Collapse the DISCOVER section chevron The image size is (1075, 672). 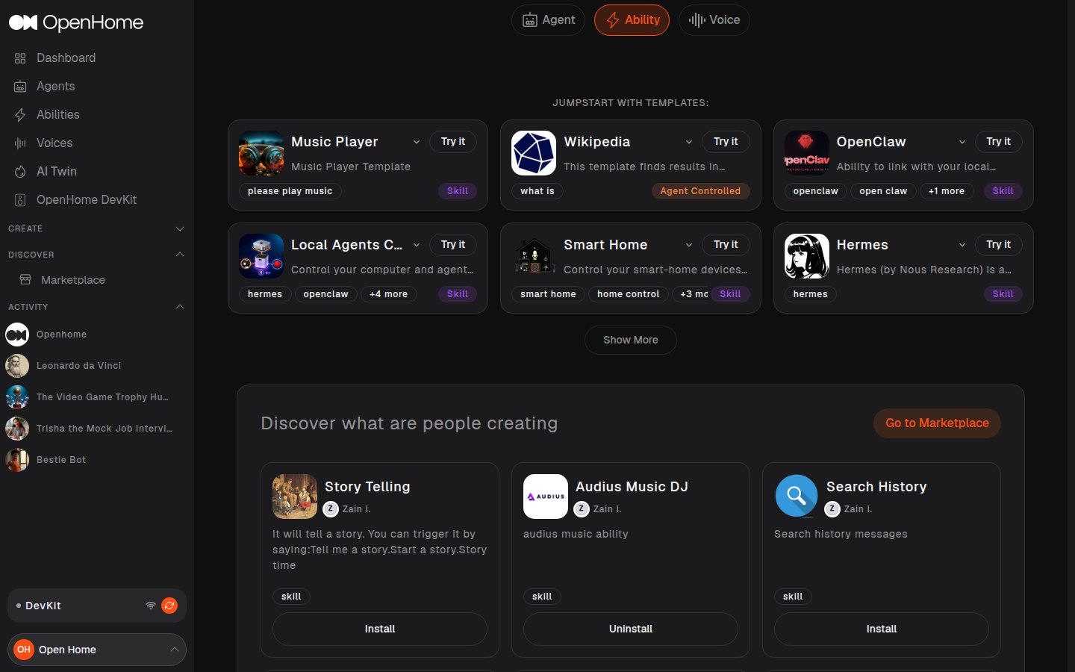(179, 255)
